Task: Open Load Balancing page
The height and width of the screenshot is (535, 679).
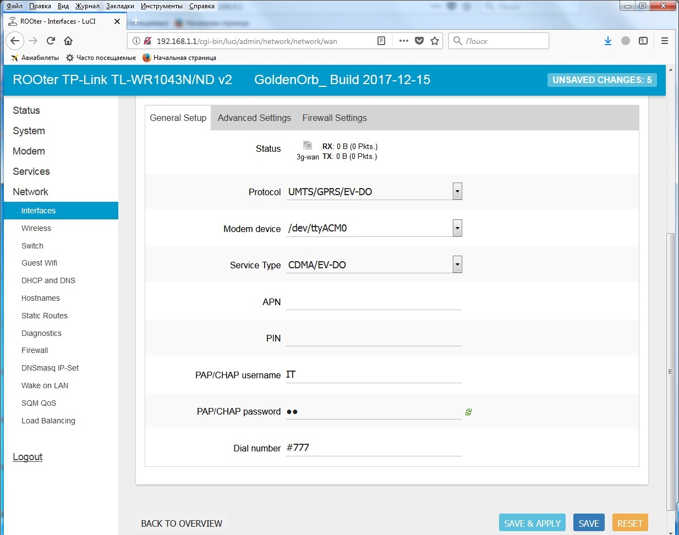Action: click(48, 421)
